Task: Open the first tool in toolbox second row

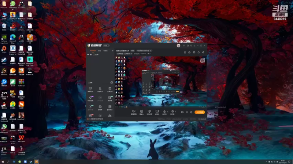Action: pos(90,98)
